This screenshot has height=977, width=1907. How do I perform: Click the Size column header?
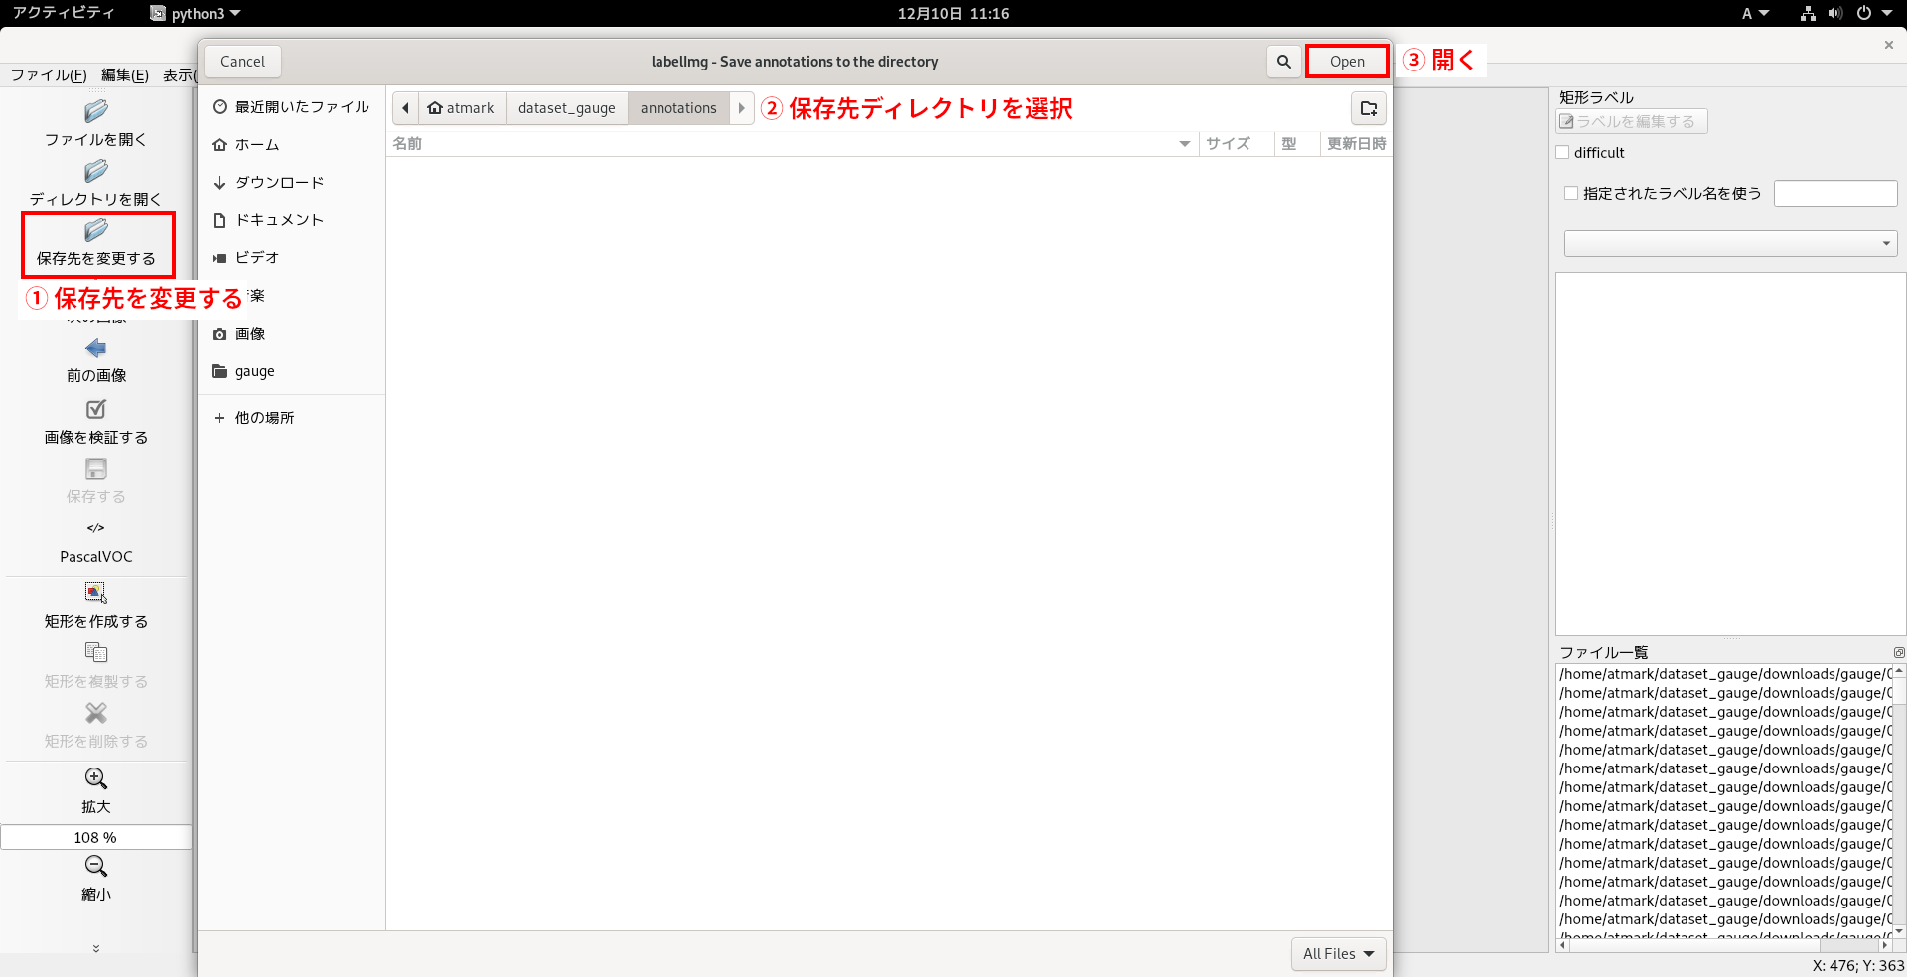(1236, 144)
